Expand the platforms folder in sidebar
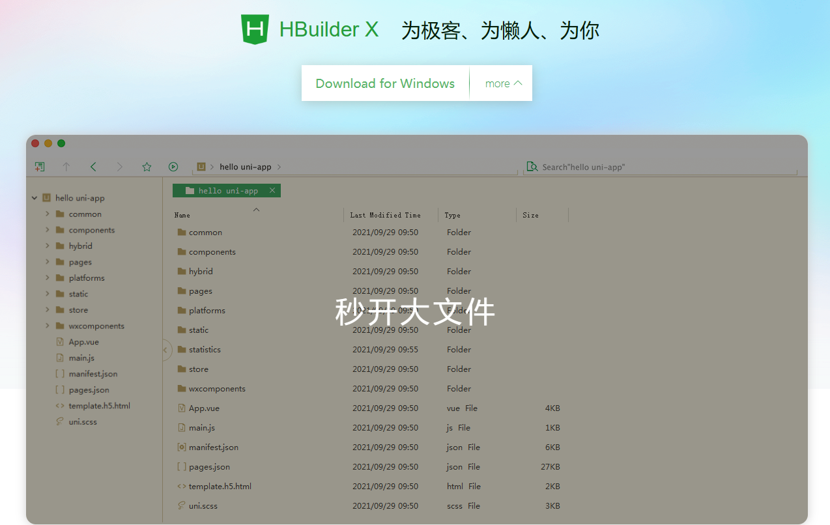830x525 pixels. (48, 277)
